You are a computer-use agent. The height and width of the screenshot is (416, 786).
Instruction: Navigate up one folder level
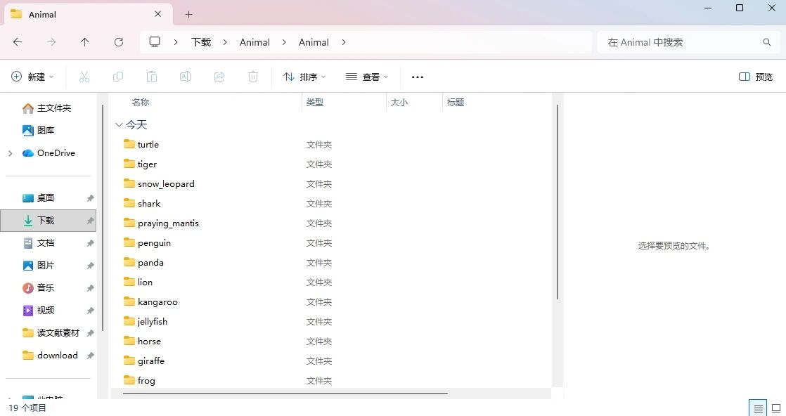point(84,42)
